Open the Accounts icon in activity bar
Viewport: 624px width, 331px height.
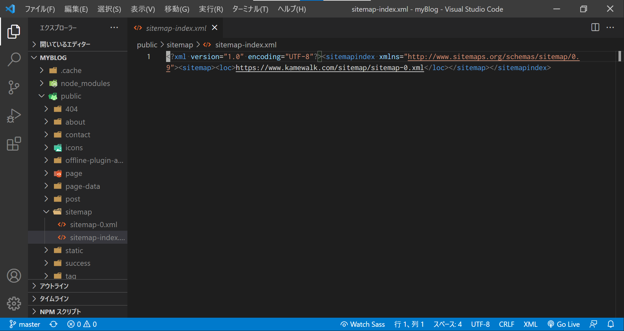14,276
